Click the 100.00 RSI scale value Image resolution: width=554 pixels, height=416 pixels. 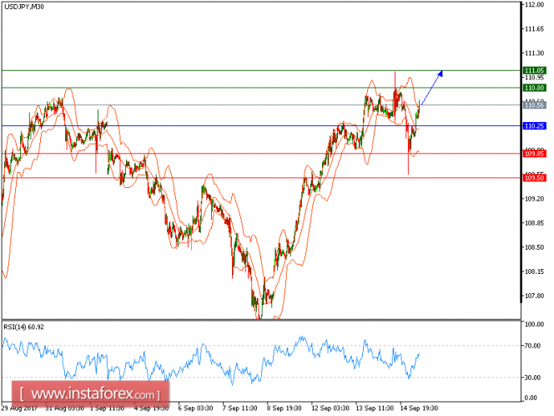[534, 324]
